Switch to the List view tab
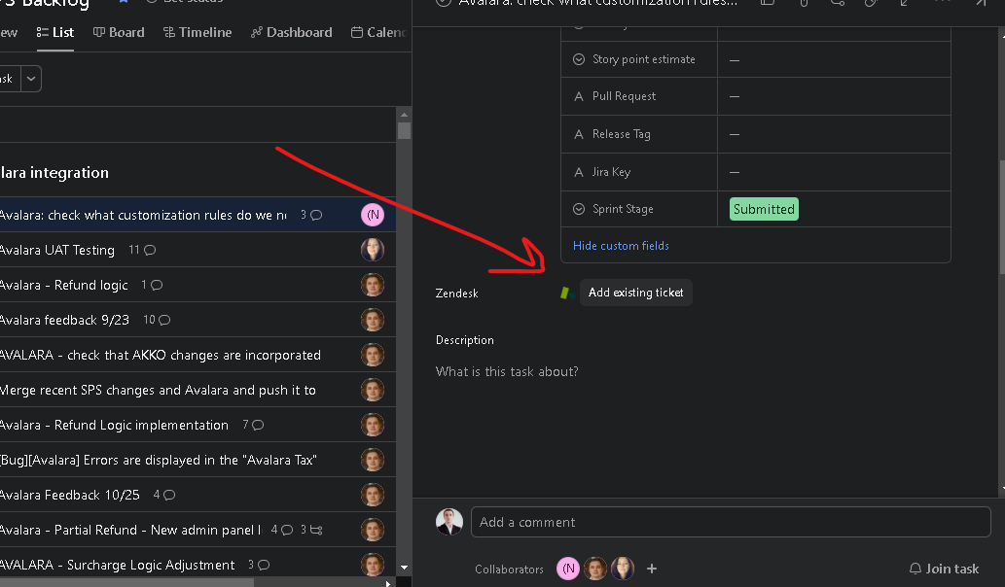The width and height of the screenshot is (1005, 587). click(x=55, y=32)
